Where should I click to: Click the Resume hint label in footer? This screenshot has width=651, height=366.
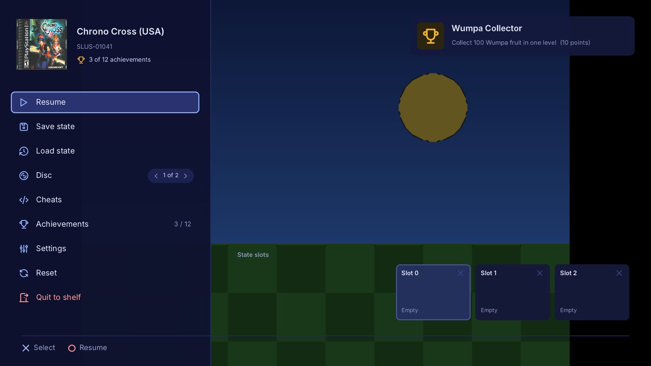point(93,348)
